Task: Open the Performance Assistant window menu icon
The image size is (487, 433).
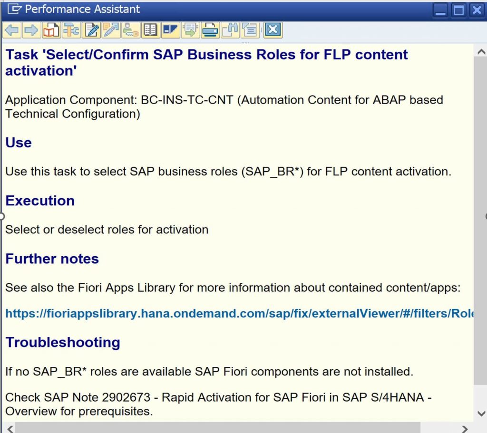Action: click(x=14, y=9)
